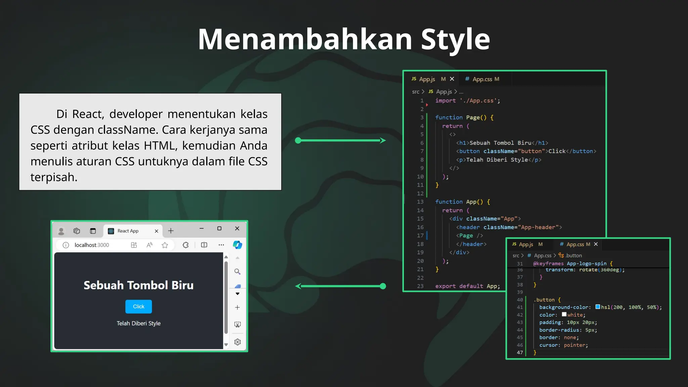688x387 pixels.
Task: Click the localhost:3000 address bar
Action: tap(92, 245)
